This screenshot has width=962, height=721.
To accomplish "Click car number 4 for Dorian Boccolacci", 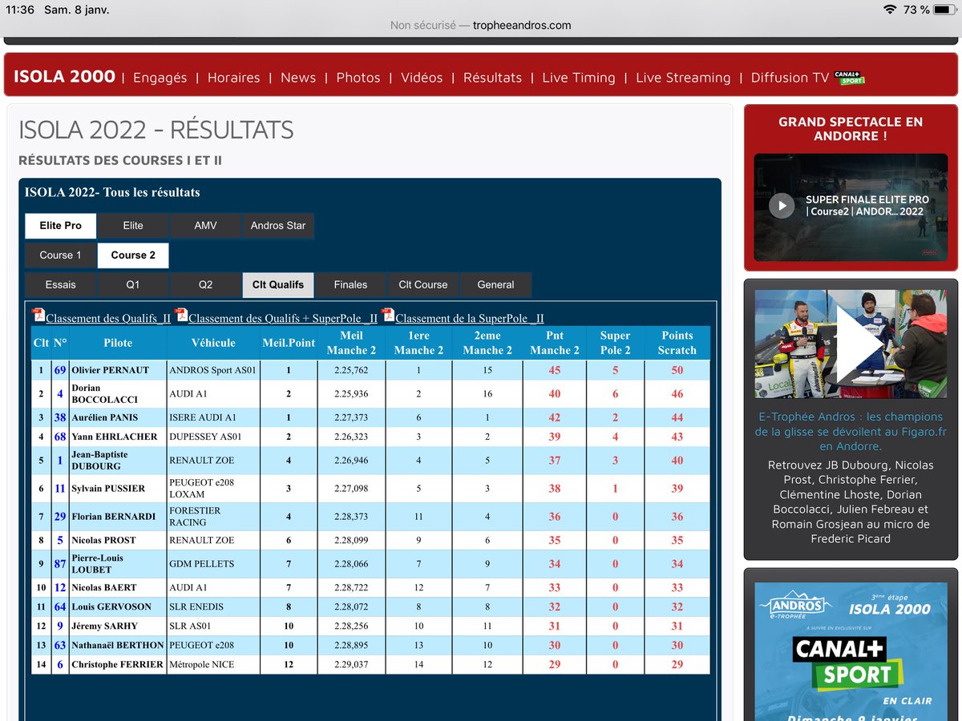I will [x=60, y=393].
